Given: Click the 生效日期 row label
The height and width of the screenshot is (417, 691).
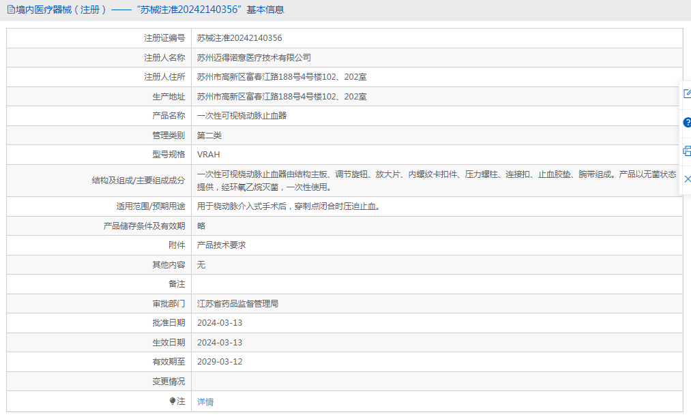Looking at the screenshot, I should 168,342.
